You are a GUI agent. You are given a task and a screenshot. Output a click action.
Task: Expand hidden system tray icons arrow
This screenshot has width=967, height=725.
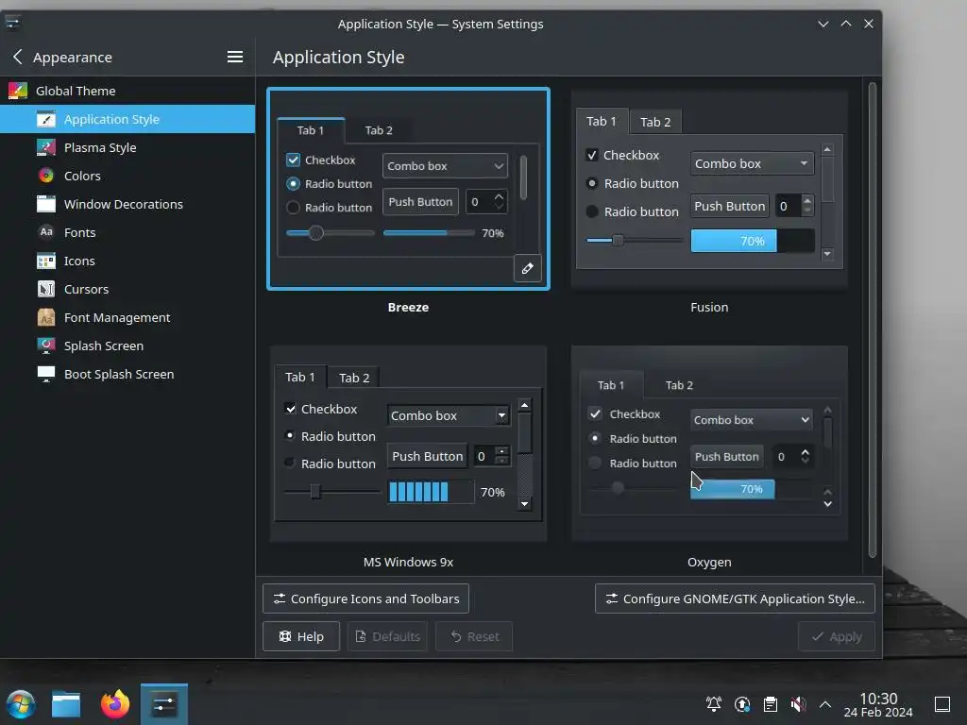pyautogui.click(x=825, y=704)
